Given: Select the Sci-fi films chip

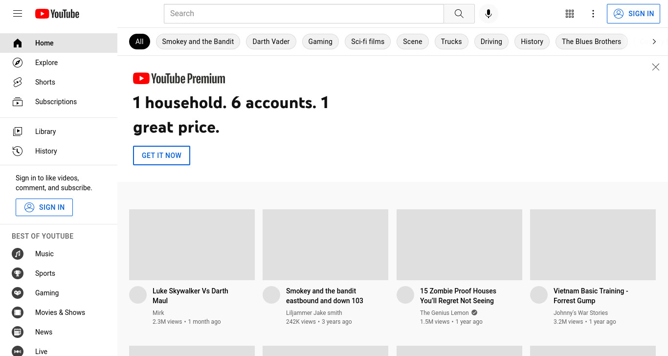Looking at the screenshot, I should [x=368, y=42].
